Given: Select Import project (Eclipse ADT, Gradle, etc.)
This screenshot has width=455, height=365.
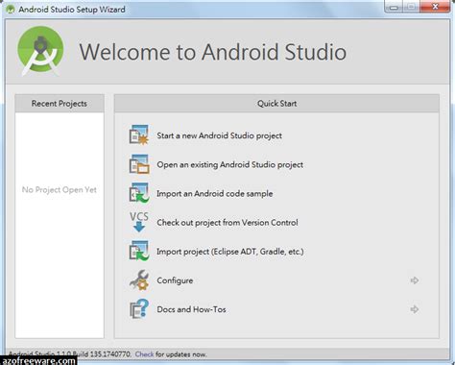Looking at the screenshot, I should click(x=230, y=252).
